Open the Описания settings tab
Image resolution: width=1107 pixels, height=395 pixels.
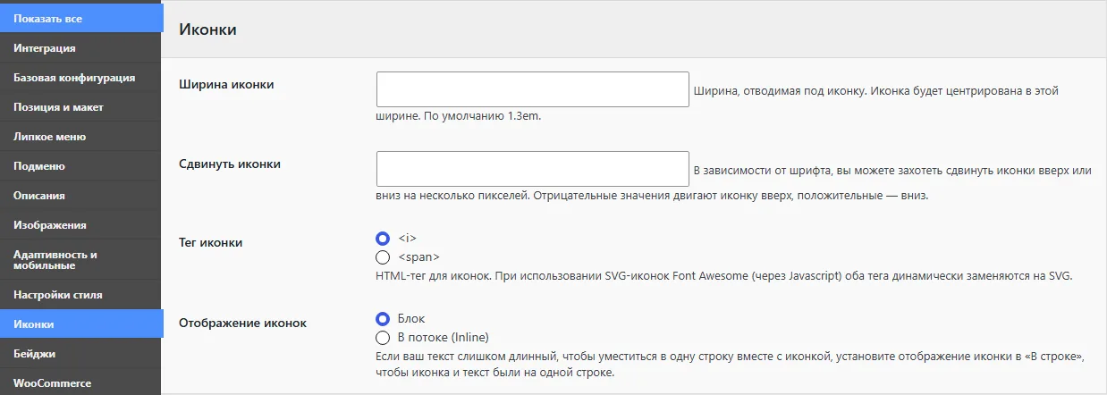point(80,196)
